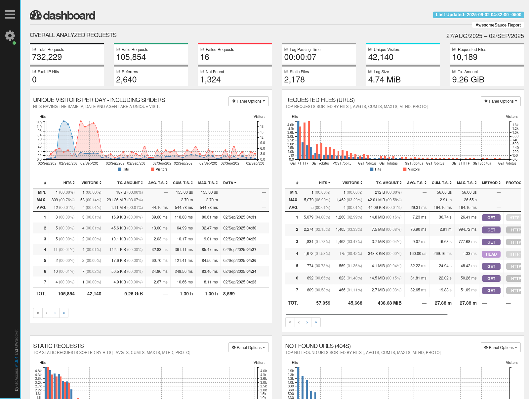Open Panel Options for Unique Visitors panel
This screenshot has height=399, width=529.
249,101
